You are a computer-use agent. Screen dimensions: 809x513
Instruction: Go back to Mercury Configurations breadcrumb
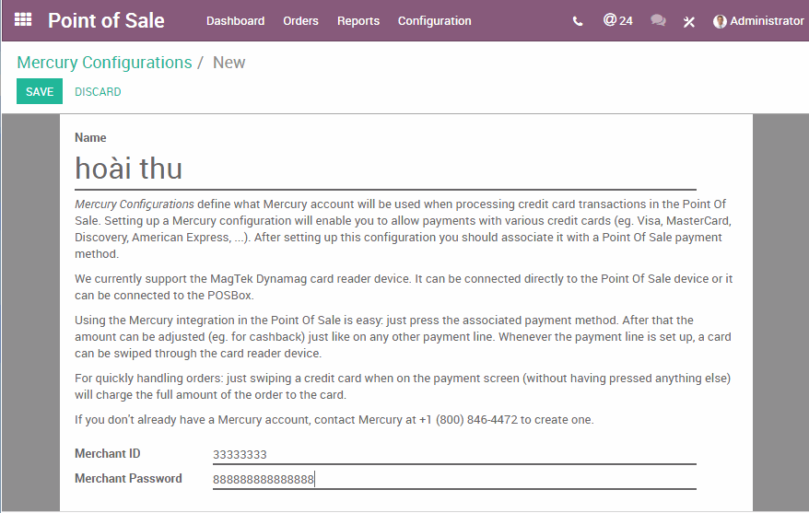pos(104,63)
